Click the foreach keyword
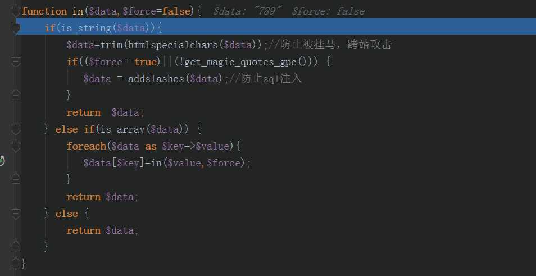536x276 pixels. tap(87, 146)
